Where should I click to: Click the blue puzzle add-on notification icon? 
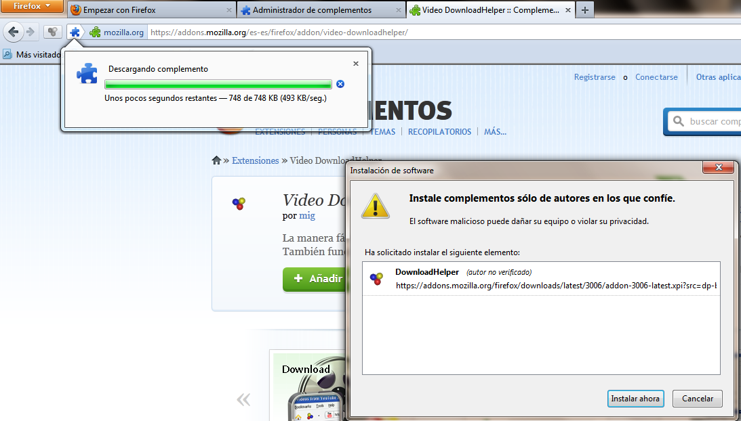pos(75,32)
